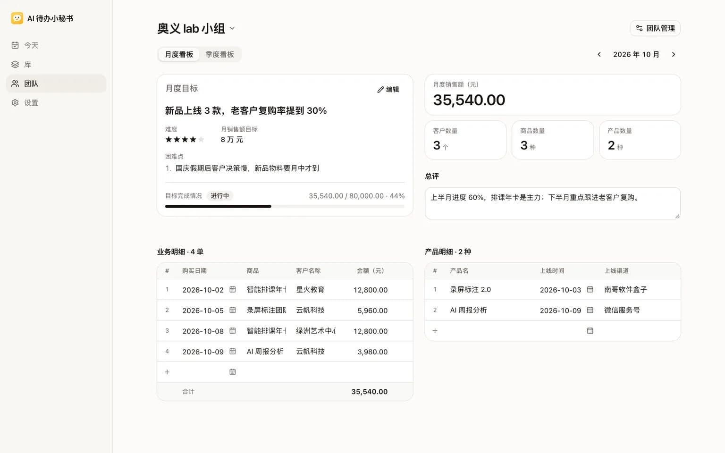Open calendar icon in the empty product row

[590, 331]
